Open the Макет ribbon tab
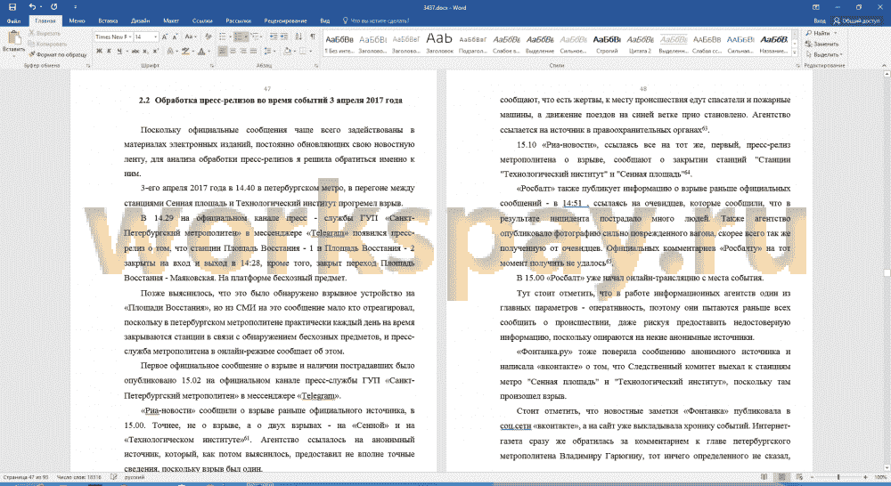 [x=171, y=21]
